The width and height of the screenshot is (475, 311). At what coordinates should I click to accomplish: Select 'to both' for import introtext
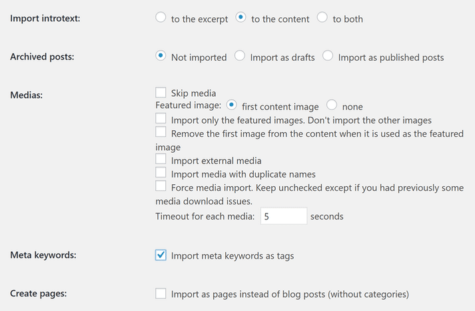point(322,18)
